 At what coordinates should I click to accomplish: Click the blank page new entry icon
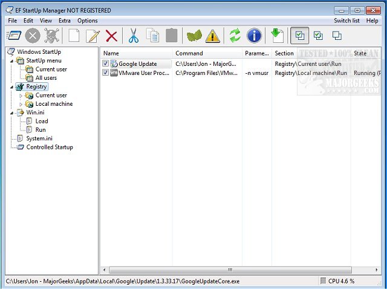click(74, 36)
